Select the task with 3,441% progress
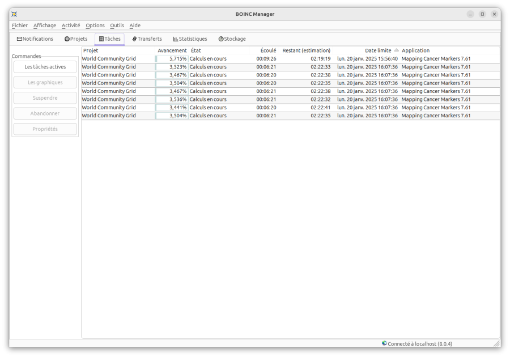 pyautogui.click(x=171, y=108)
